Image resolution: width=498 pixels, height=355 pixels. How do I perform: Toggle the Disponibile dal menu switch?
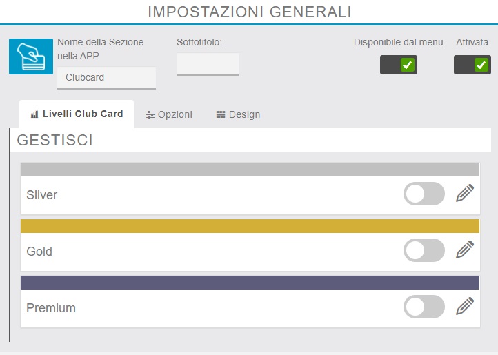click(399, 65)
